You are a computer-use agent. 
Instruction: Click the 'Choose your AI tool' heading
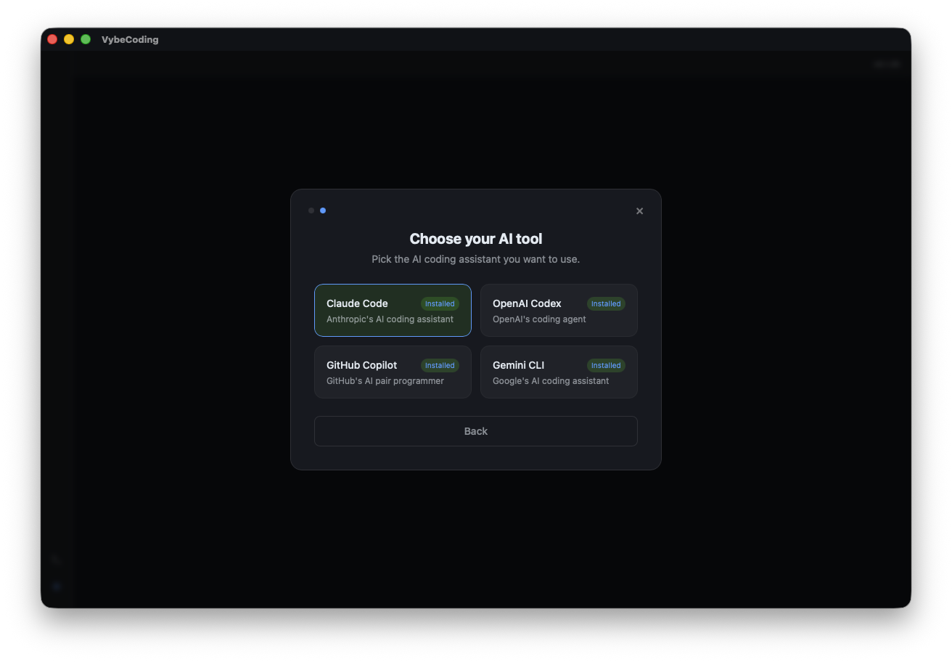476,239
